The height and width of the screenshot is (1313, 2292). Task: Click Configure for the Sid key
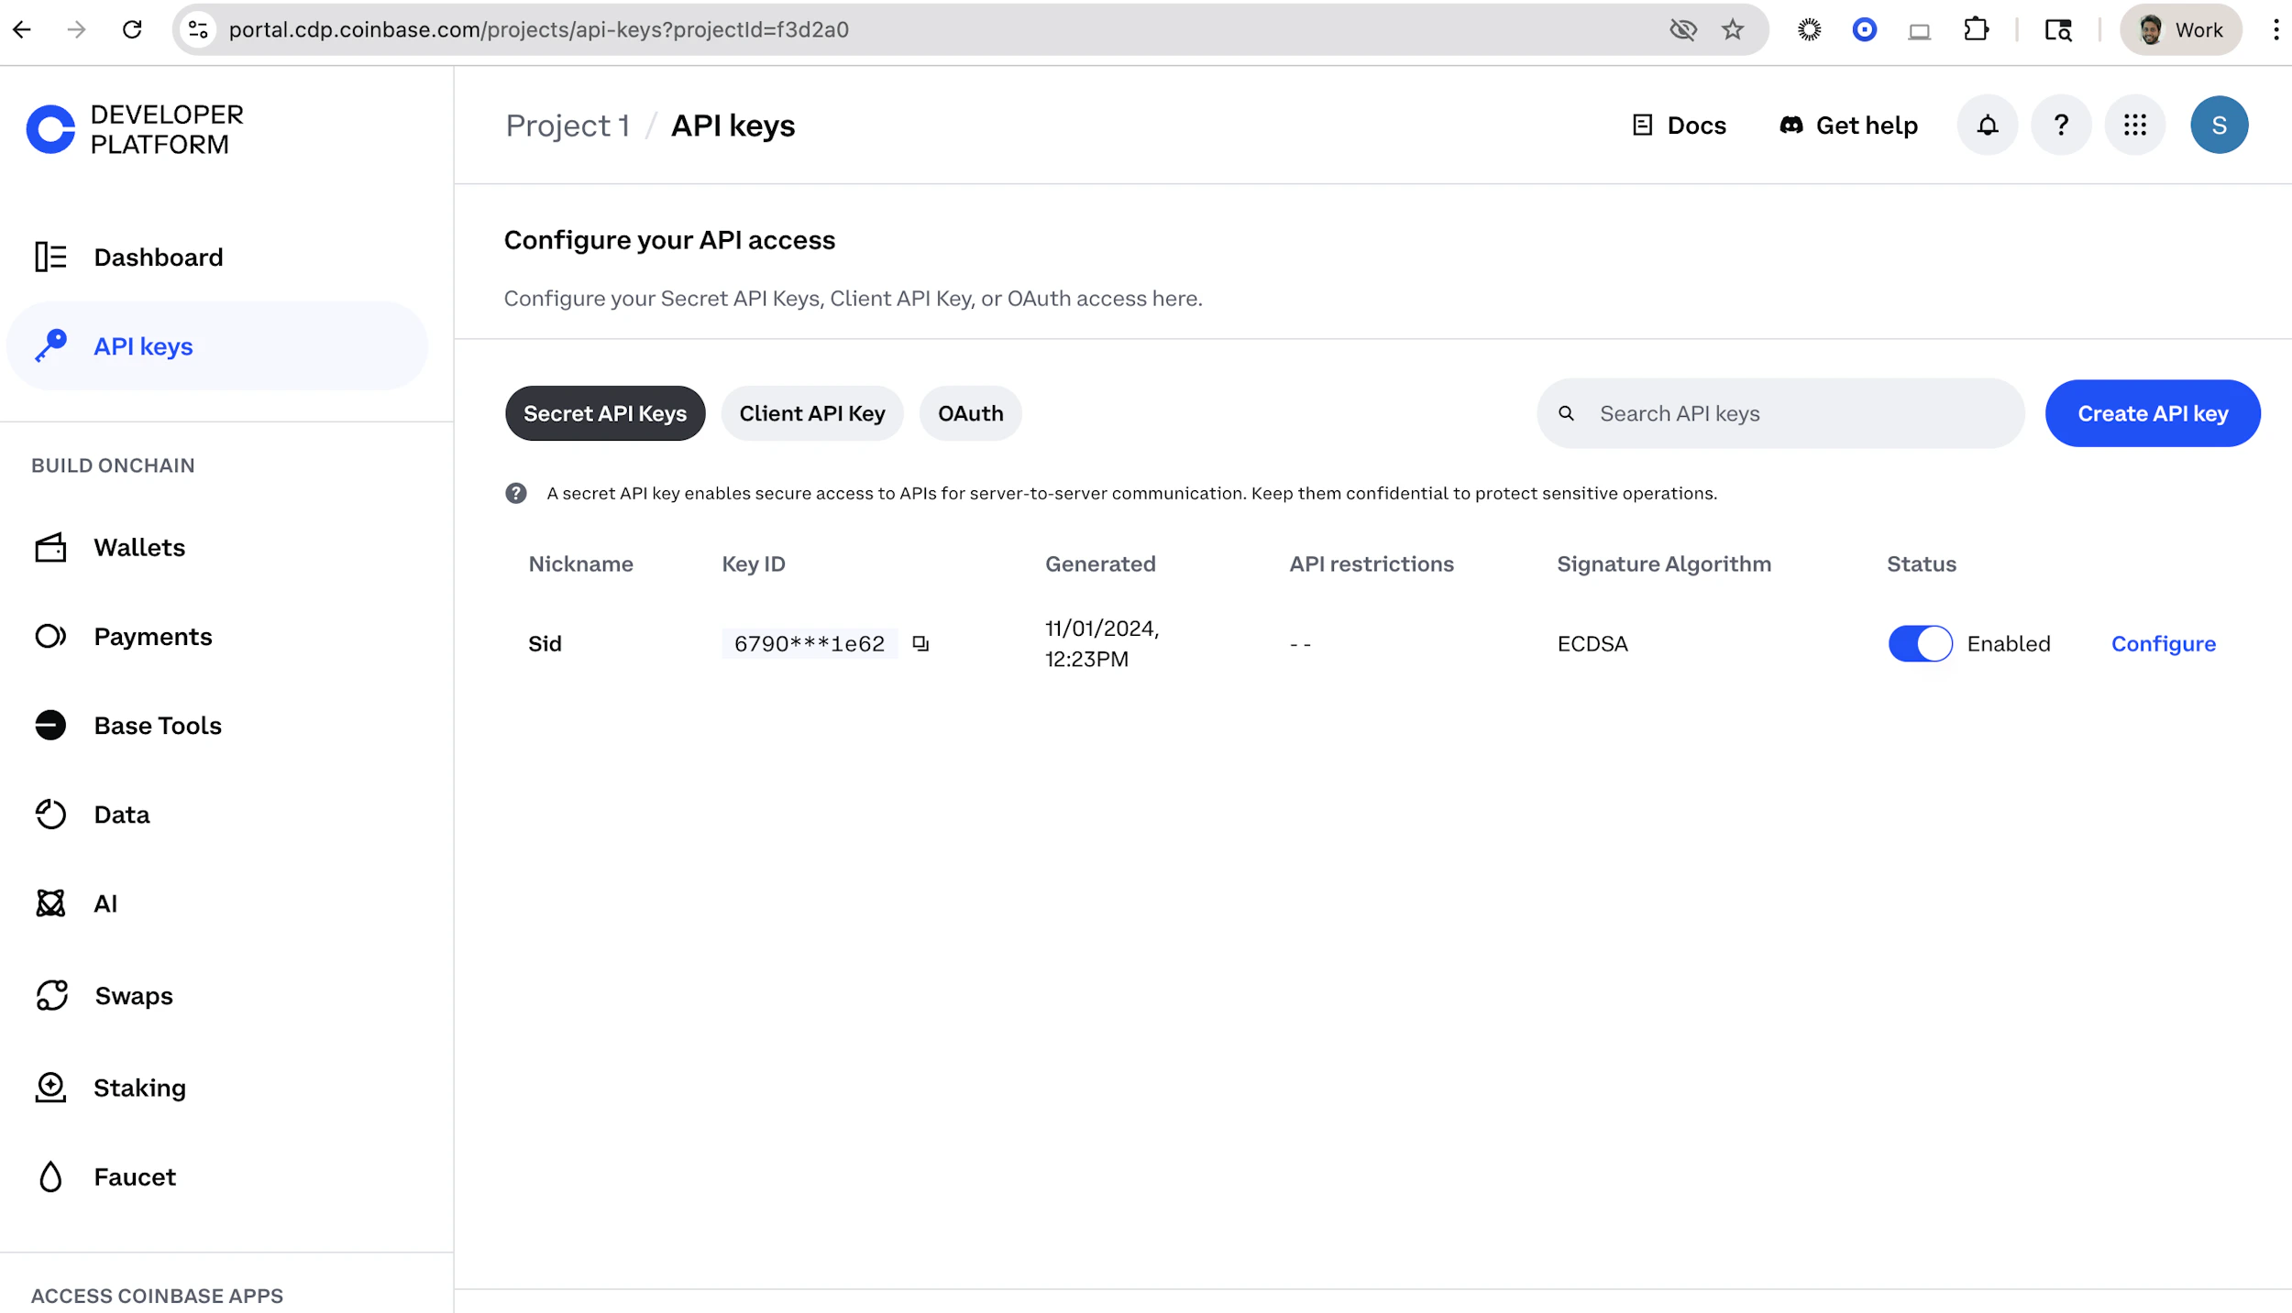tap(2164, 643)
